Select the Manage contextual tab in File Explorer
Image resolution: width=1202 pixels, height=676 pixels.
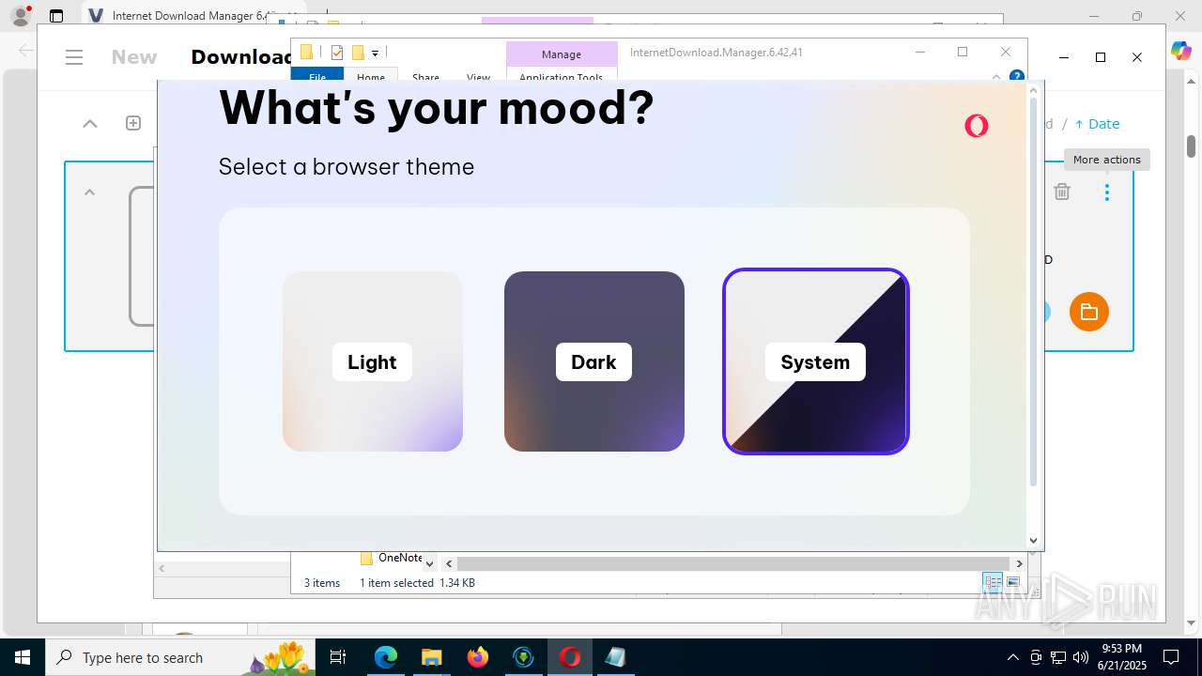[562, 54]
